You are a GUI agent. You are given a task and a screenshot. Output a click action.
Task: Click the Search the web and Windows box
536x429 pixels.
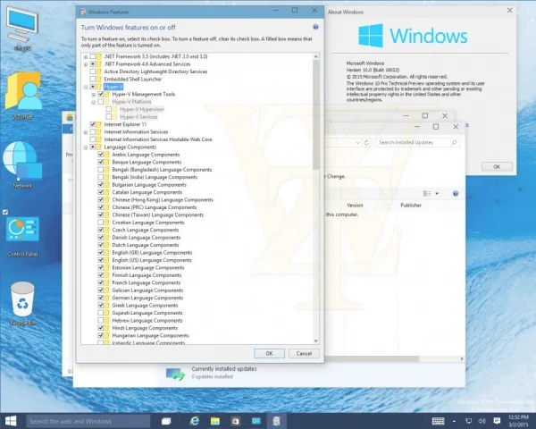click(x=88, y=421)
